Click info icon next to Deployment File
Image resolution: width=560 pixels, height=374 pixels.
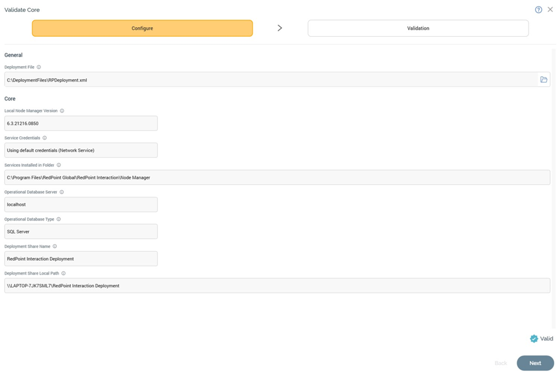[39, 67]
